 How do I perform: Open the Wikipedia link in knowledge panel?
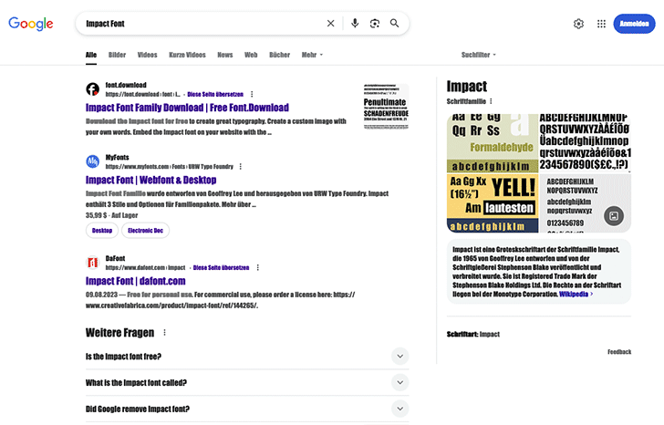pos(574,294)
